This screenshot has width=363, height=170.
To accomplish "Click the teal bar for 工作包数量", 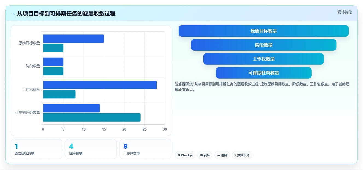I will point(59,94).
